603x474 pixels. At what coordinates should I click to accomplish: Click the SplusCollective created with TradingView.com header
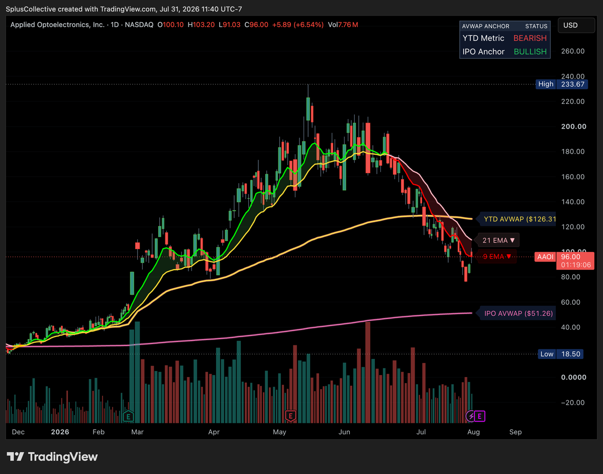[x=124, y=9]
